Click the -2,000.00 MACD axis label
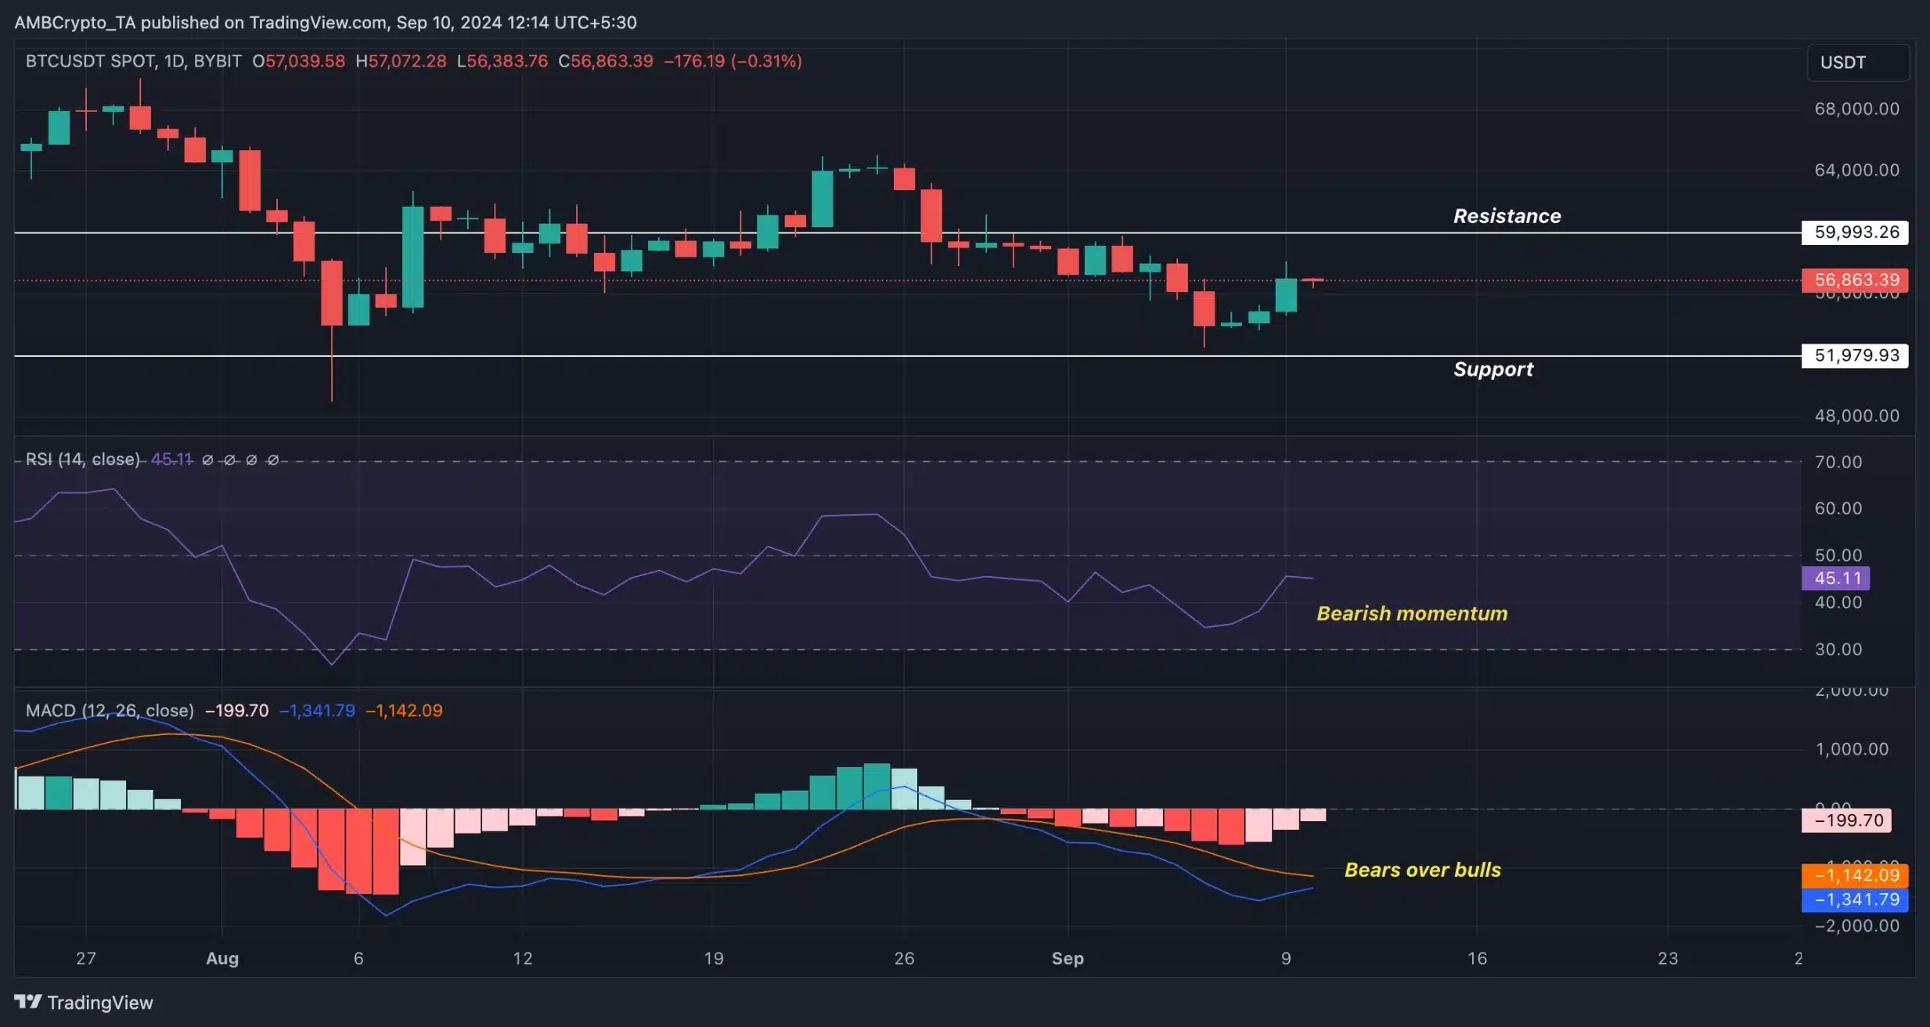The width and height of the screenshot is (1930, 1027). [x=1857, y=926]
